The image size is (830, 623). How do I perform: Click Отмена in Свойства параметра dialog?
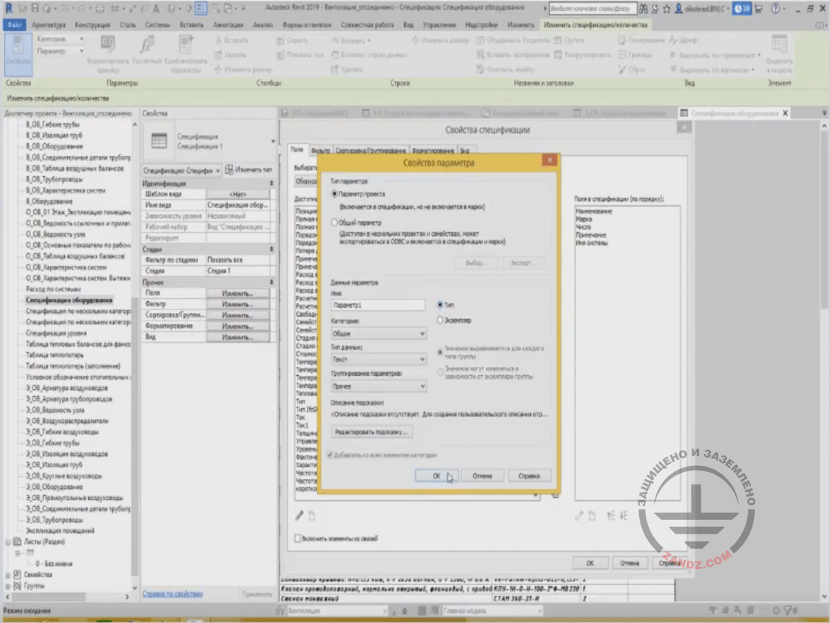(482, 476)
